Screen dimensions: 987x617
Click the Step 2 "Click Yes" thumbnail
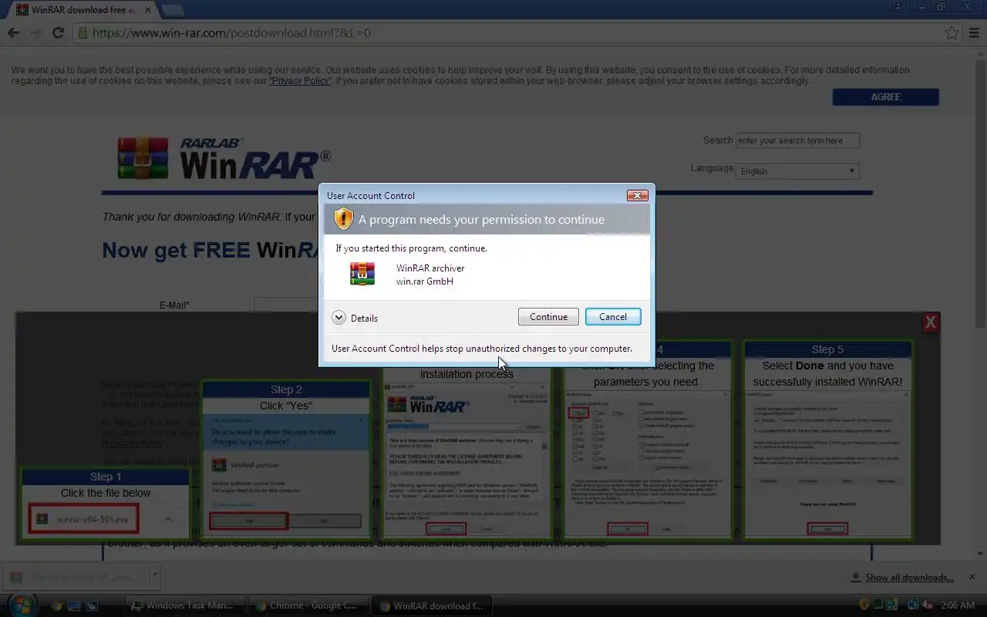[x=286, y=458]
